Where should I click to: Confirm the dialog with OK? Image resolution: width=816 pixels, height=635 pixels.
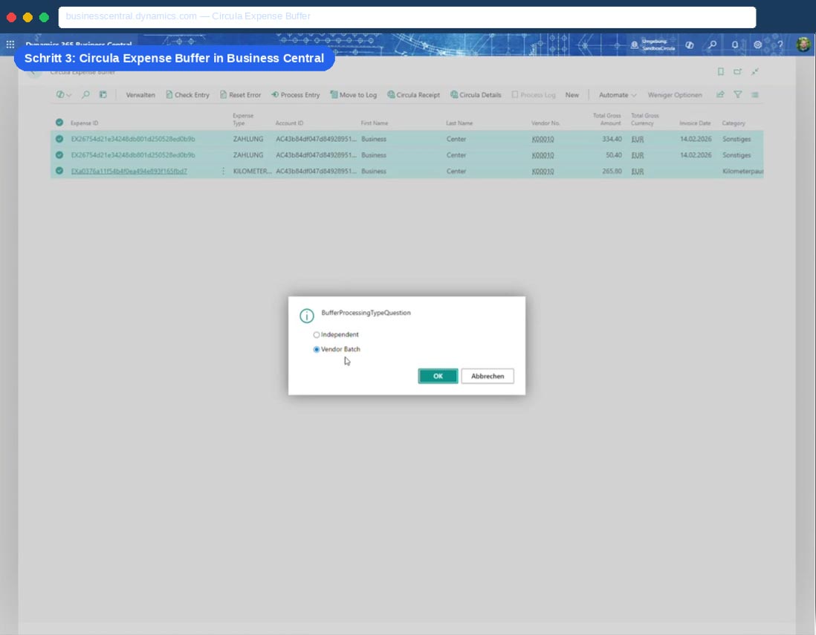(438, 376)
